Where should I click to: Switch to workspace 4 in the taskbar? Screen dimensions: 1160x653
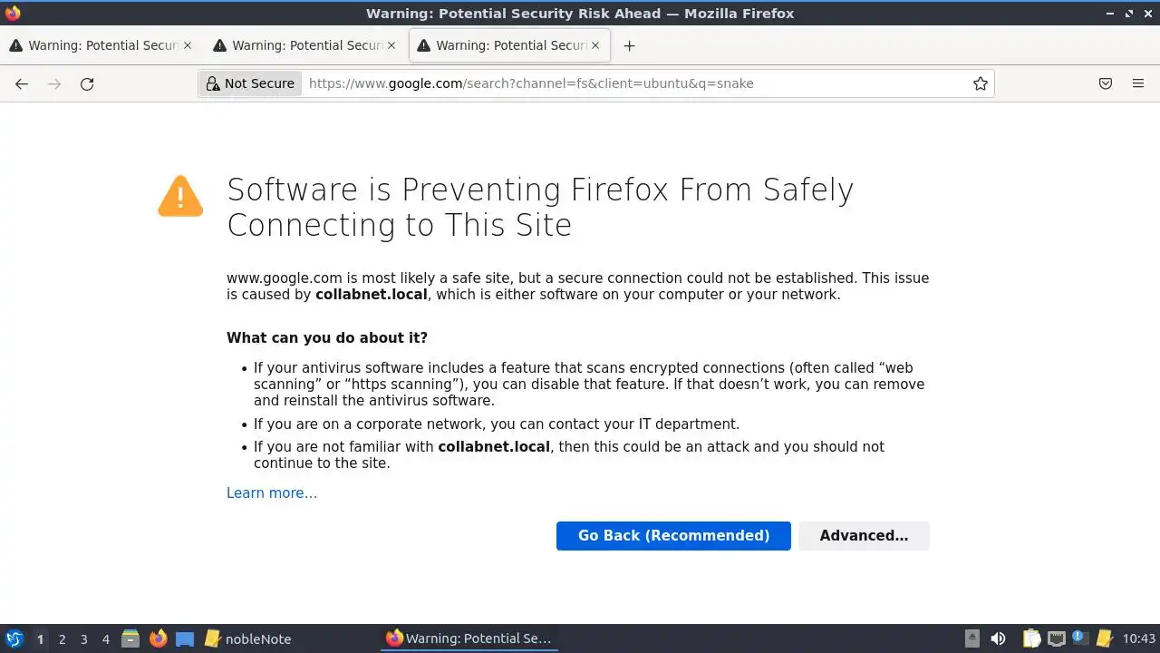point(105,638)
